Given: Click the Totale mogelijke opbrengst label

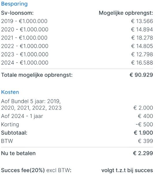Looking at the screenshot, I should tap(37, 75).
